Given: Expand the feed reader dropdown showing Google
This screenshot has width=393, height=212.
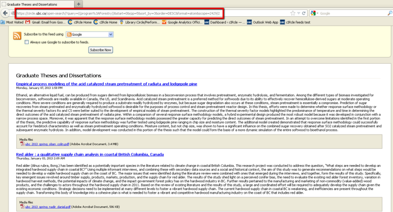Looking at the screenshot, I should tap(92, 35).
